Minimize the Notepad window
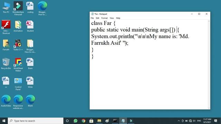Image resolution: width=221 pixels, height=124 pixels. pyautogui.click(x=192, y=14)
